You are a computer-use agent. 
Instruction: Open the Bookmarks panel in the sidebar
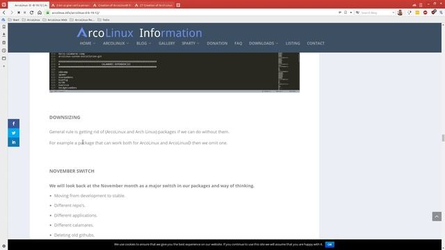click(x=3, y=26)
